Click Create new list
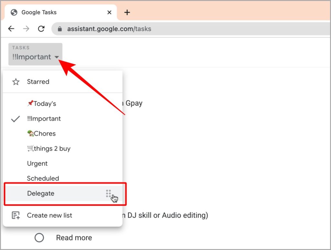The height and width of the screenshot is (250, 331). coord(63,215)
